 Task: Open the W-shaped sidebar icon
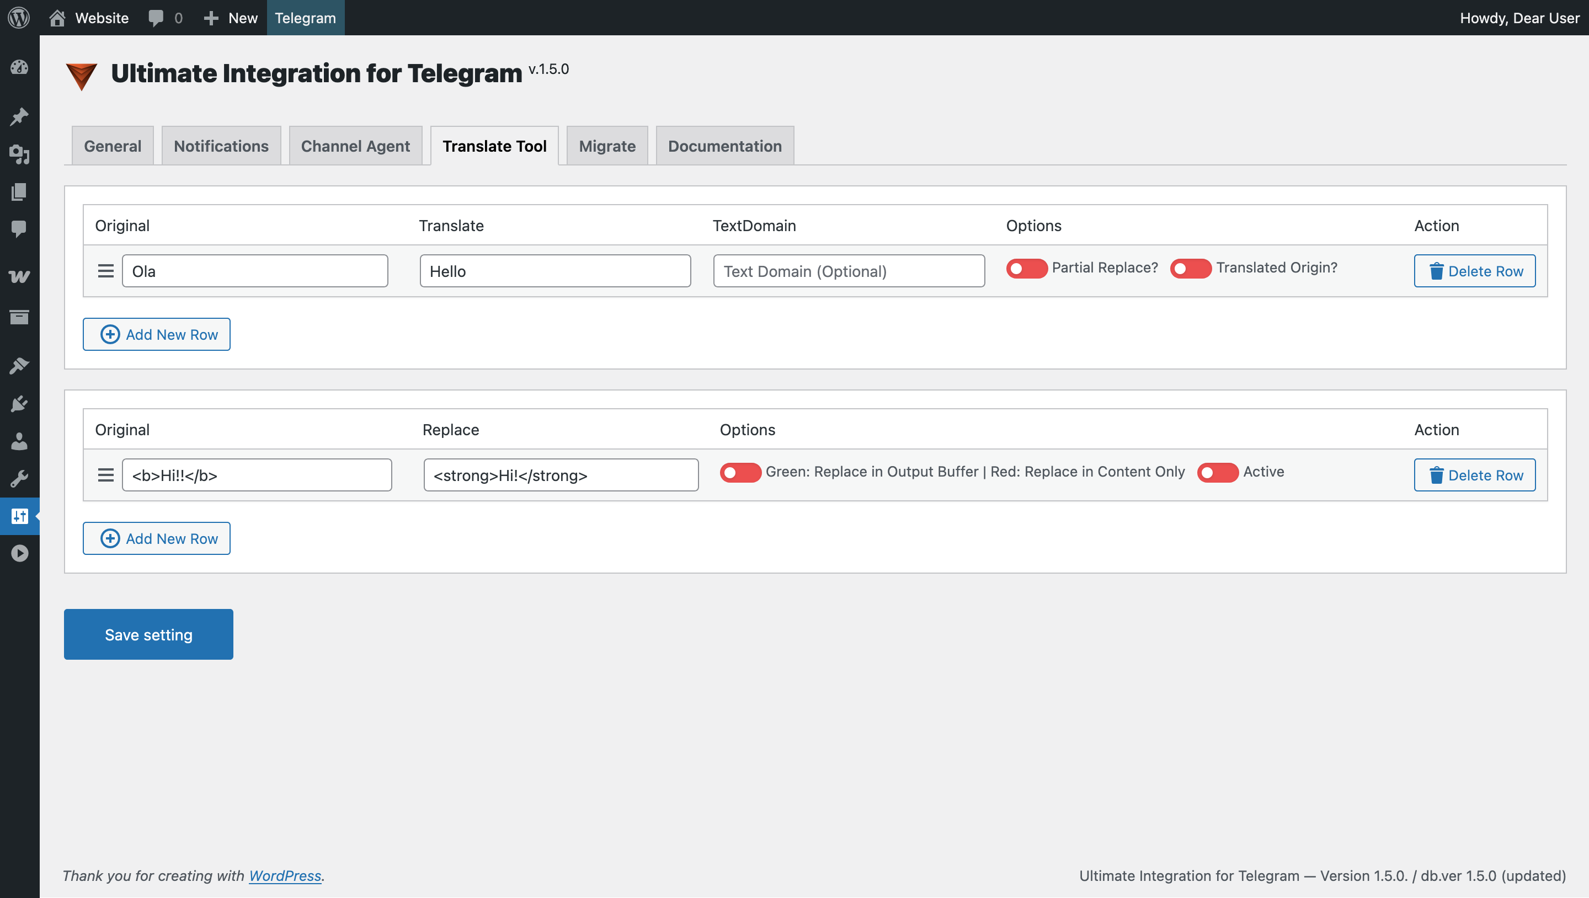[20, 277]
